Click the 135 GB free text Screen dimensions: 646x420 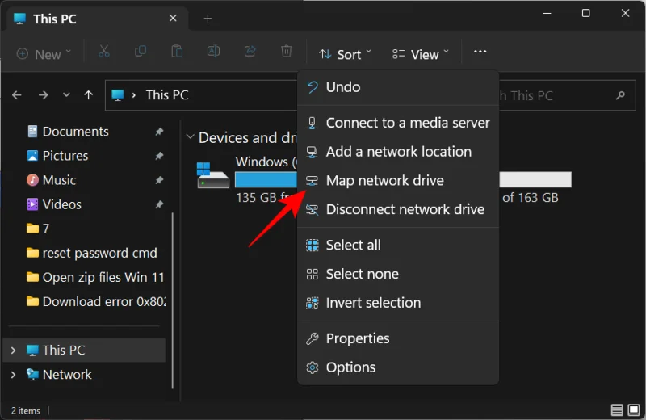[x=266, y=197]
